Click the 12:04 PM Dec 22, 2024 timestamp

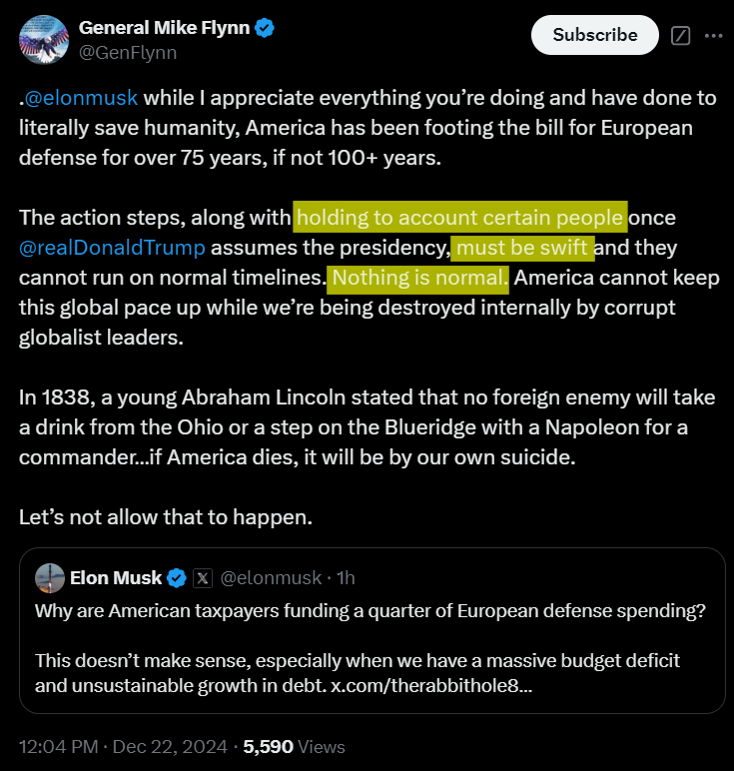tap(126, 746)
